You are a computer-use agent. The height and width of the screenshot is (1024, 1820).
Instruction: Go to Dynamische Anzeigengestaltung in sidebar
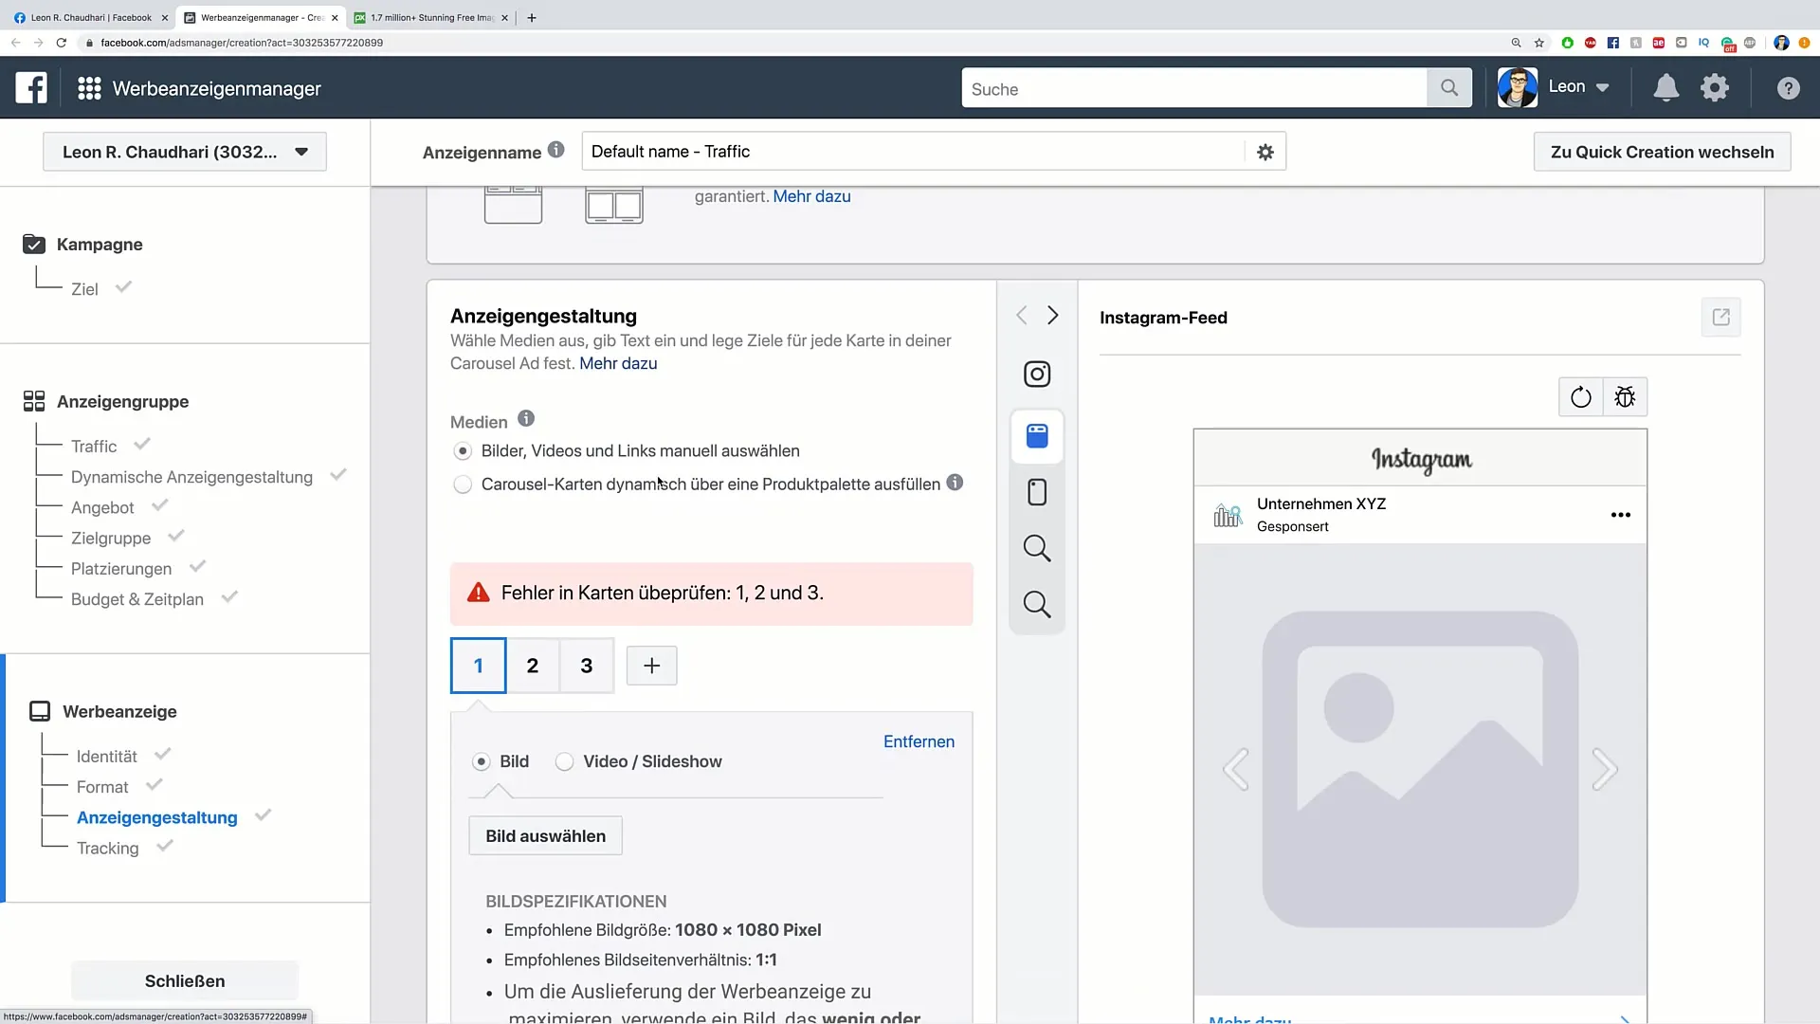tap(191, 477)
